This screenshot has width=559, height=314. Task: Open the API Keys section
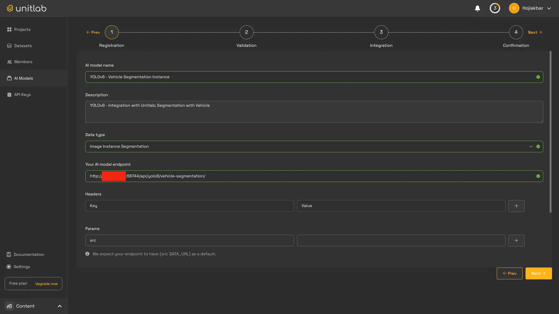tap(22, 94)
